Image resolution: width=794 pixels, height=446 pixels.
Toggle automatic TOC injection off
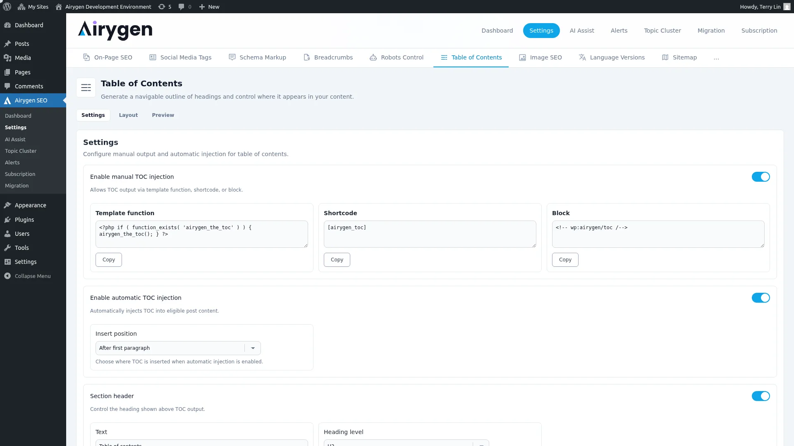click(761, 298)
